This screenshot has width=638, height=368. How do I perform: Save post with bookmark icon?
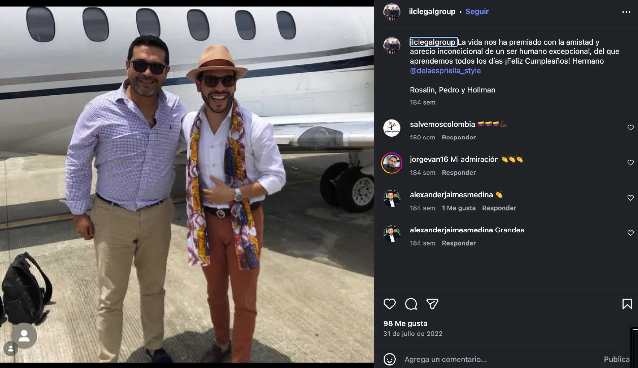627,304
